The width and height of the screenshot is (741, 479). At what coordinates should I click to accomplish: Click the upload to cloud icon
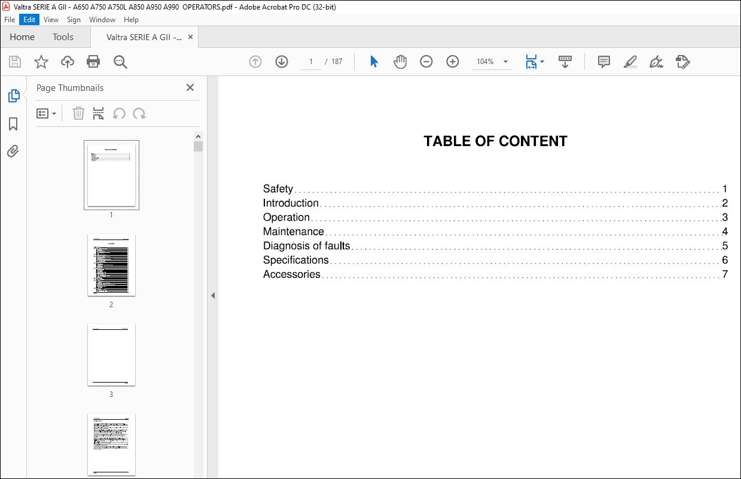click(x=68, y=62)
